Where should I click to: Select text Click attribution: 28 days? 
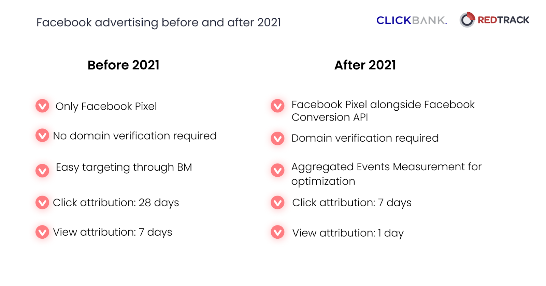116,203
